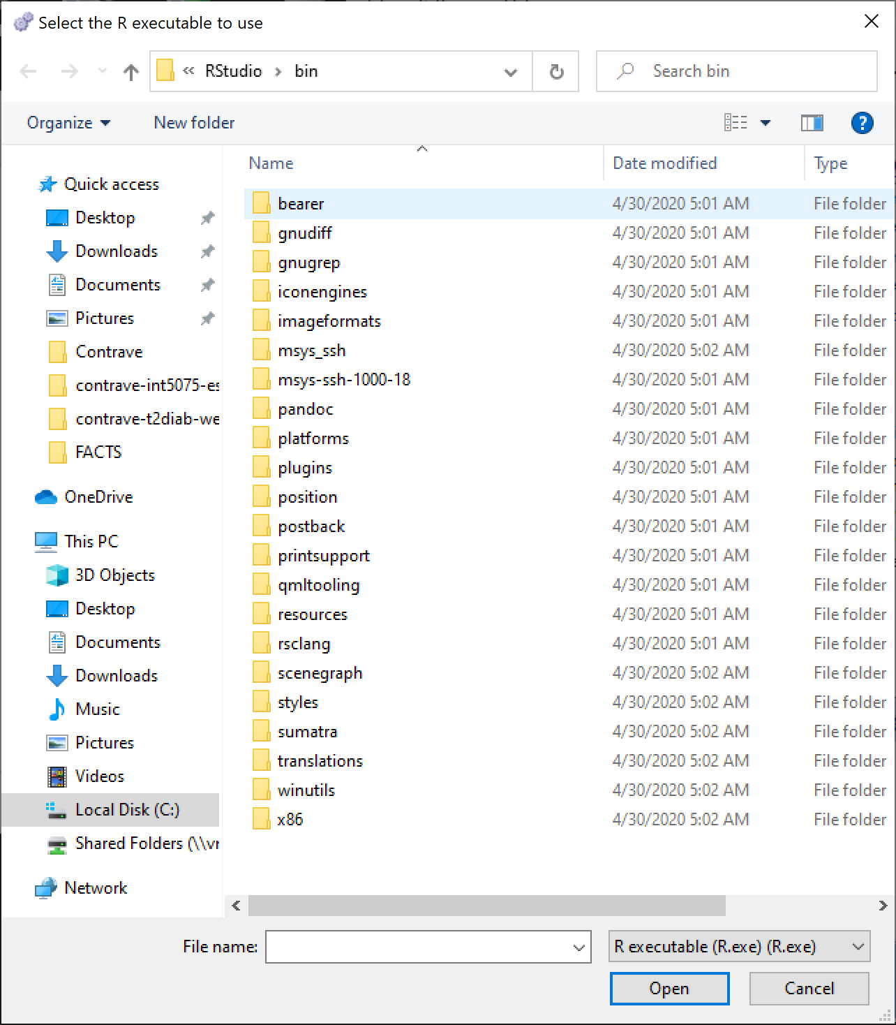Expand the address bar history dropdown
Screen dimensions: 896x1025
tap(511, 71)
